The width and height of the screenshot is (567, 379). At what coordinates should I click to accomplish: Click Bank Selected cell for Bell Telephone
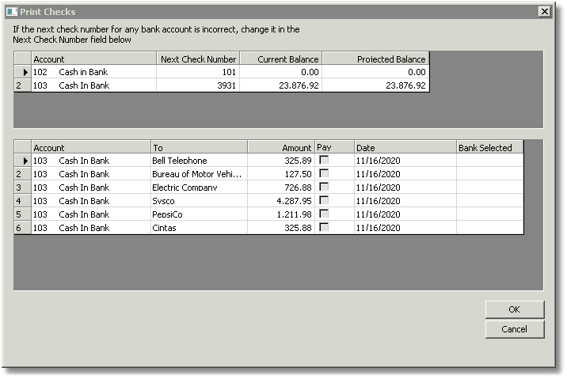pyautogui.click(x=489, y=161)
